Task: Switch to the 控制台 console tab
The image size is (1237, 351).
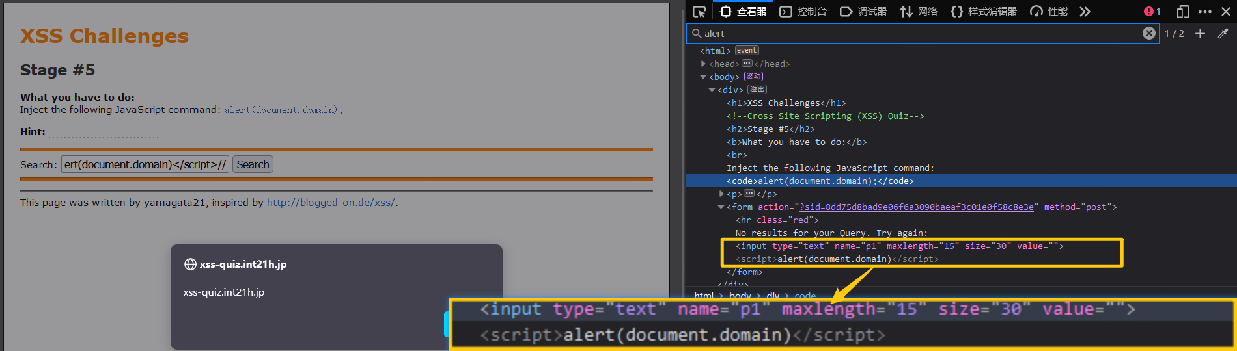Action: point(803,12)
